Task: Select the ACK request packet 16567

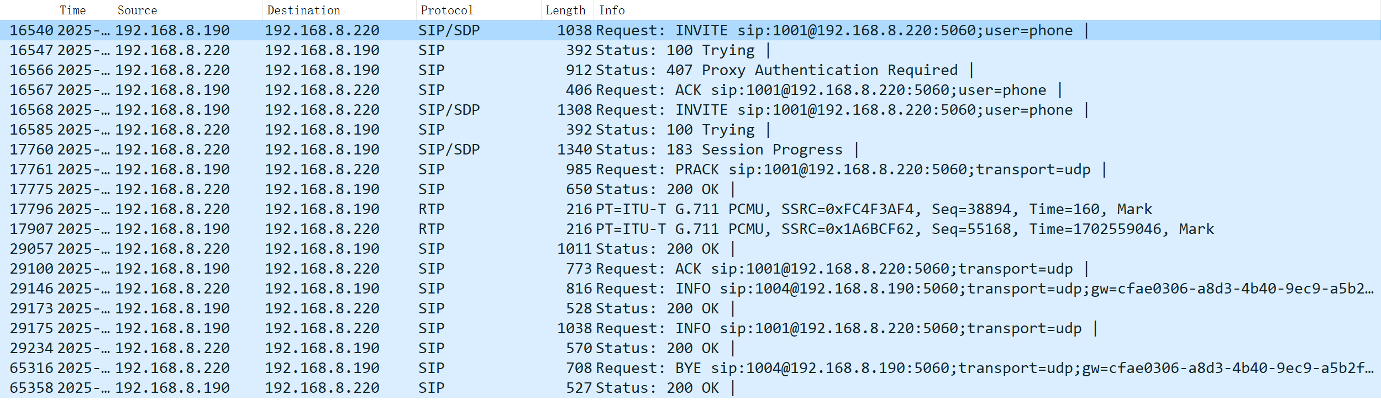Action: point(332,90)
